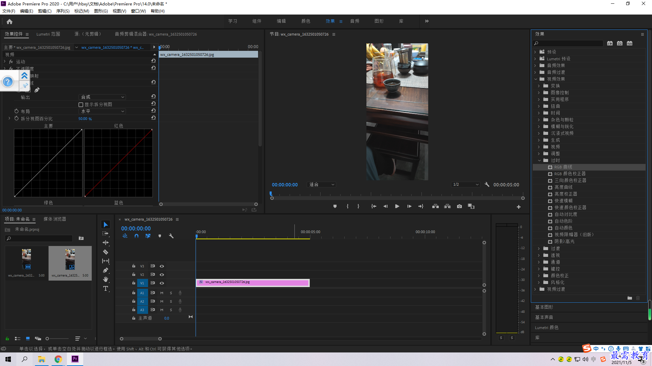Collapse the 视频效果 folder

coord(536,79)
